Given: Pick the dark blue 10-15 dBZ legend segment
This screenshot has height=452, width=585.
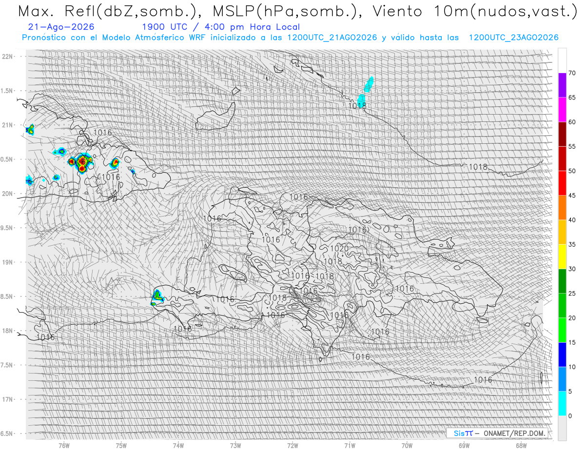Looking at the screenshot, I should point(562,354).
